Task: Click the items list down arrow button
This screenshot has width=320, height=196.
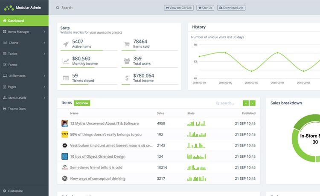Action: tap(253, 103)
